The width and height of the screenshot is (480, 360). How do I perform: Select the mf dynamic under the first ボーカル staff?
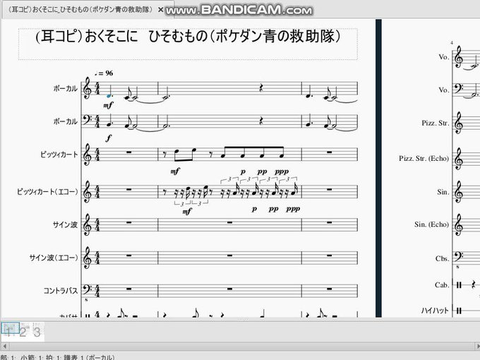108,106
